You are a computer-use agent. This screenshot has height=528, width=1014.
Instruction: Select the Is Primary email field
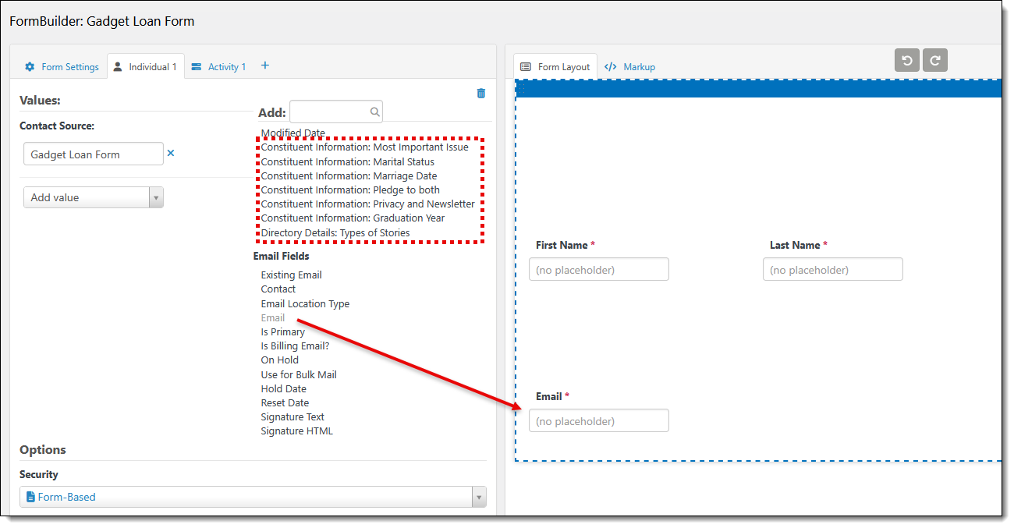(282, 332)
